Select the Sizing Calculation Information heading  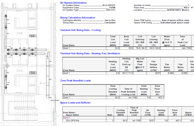pyautogui.click(x=77, y=18)
